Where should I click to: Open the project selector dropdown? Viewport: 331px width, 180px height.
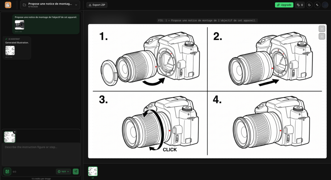point(50,5)
